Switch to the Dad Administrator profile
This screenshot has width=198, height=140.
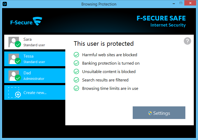(34, 76)
